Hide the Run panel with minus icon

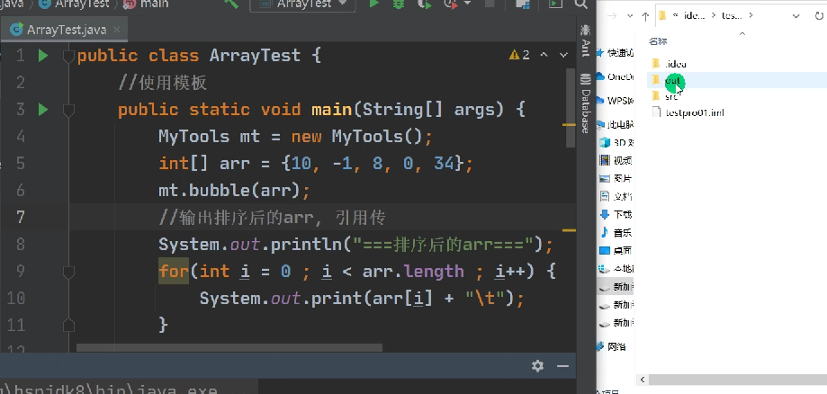(562, 366)
